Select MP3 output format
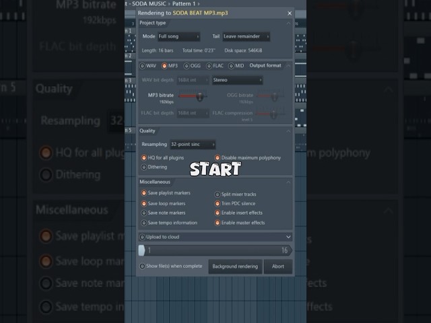This screenshot has height=323, width=431. point(164,66)
